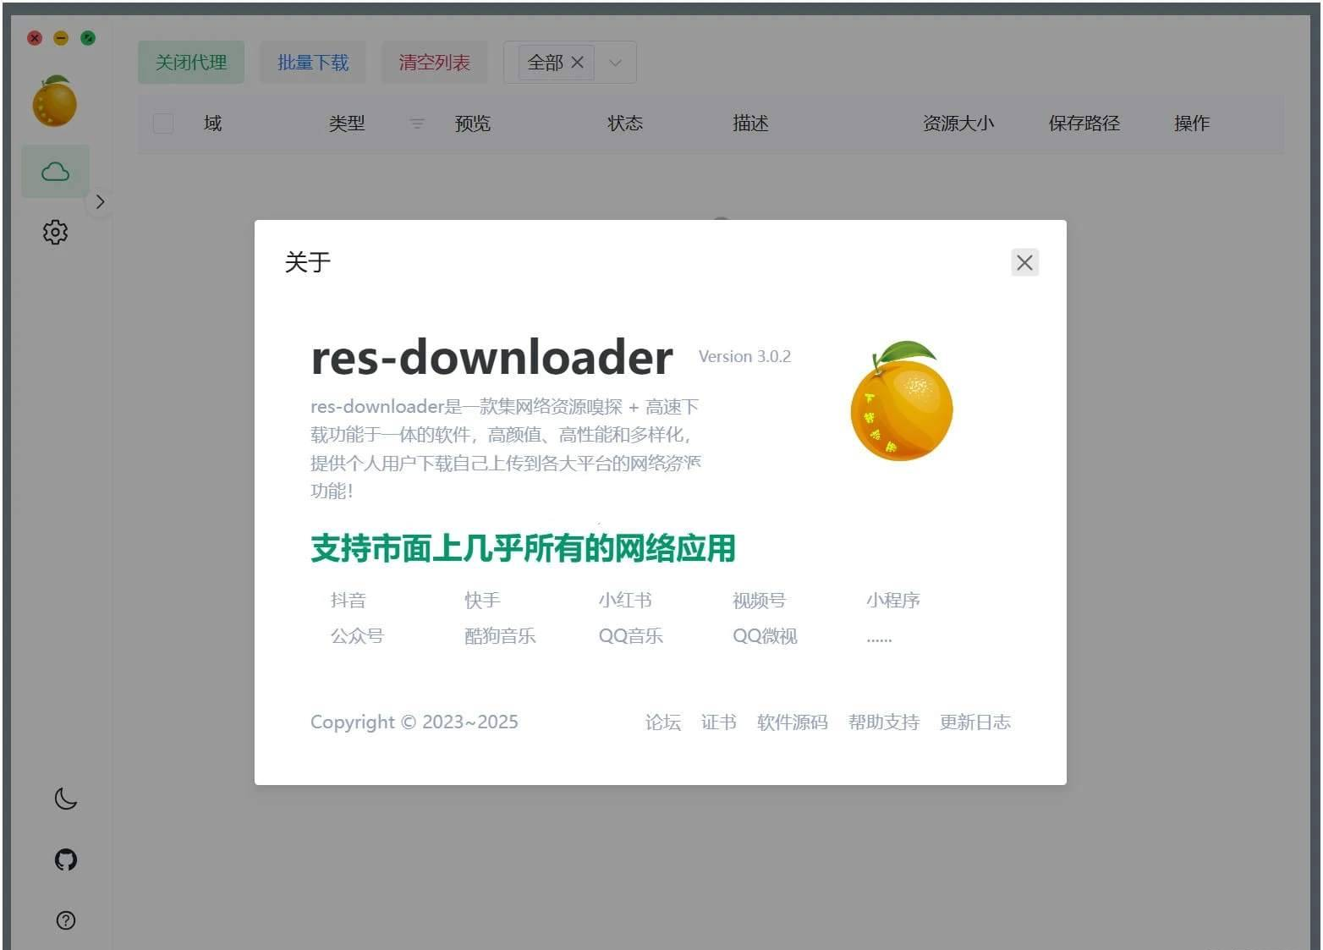Close the 关于 dialog
Screen dimensions: 1323x950
pyautogui.click(x=1024, y=262)
